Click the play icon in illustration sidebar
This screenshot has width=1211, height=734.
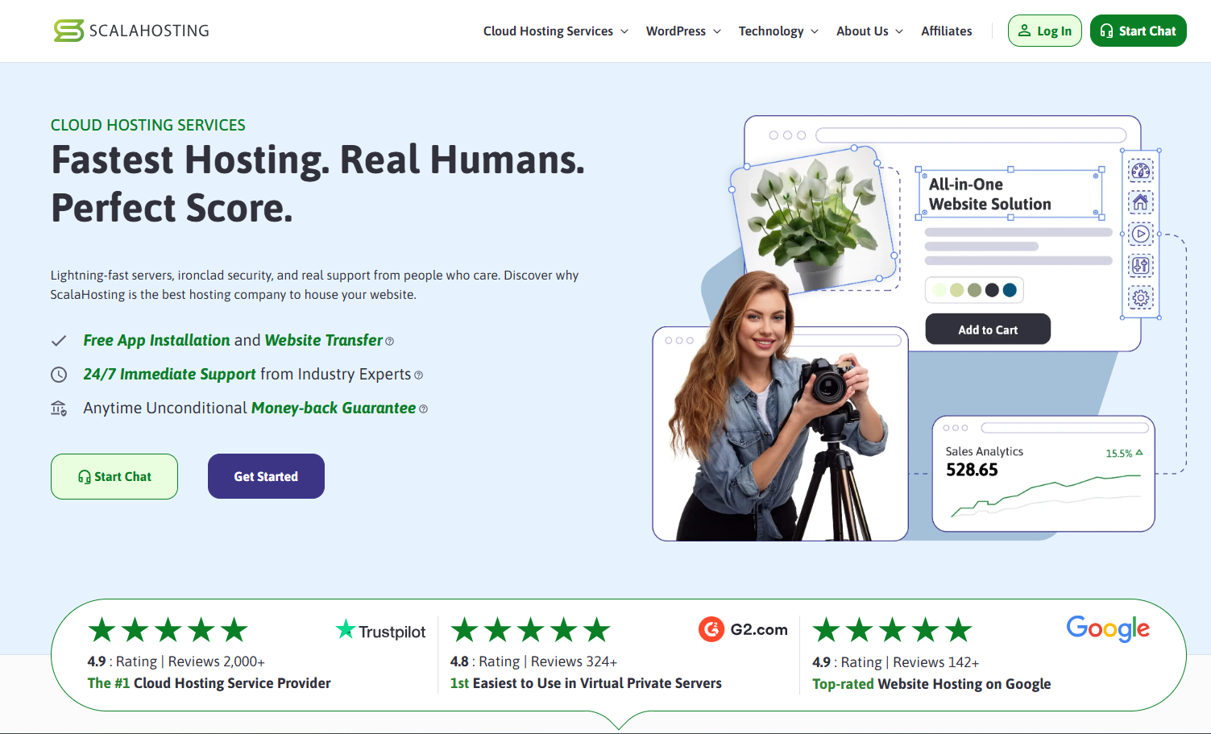tap(1141, 234)
